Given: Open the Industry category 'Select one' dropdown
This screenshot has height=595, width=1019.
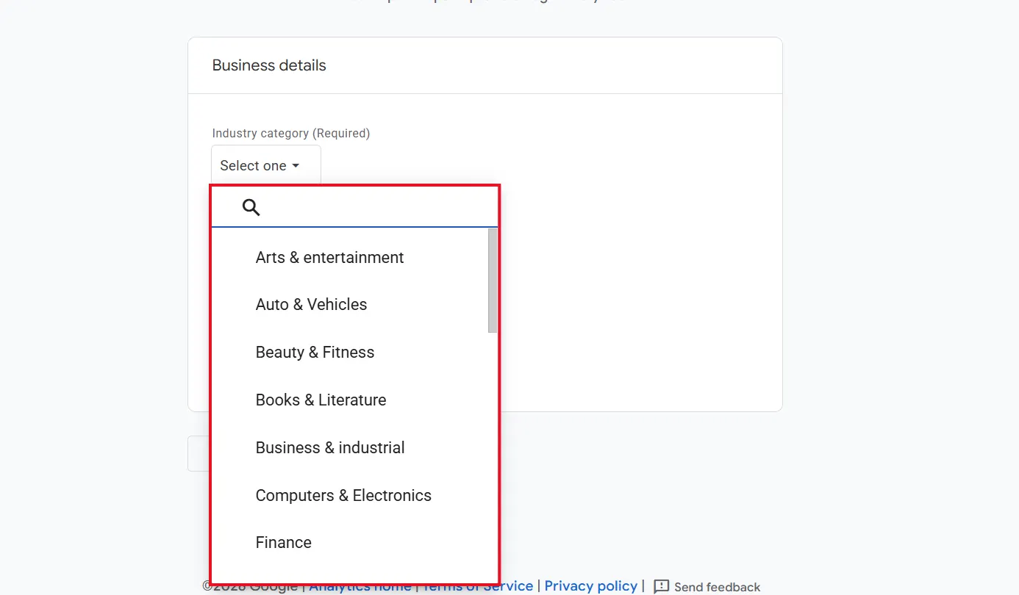Looking at the screenshot, I should (265, 165).
